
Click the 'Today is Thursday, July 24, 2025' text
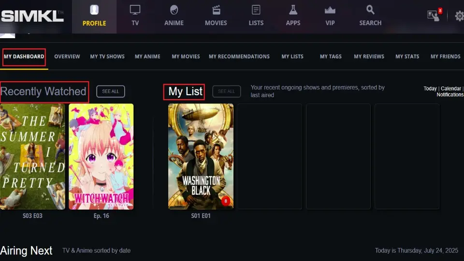coord(416,251)
